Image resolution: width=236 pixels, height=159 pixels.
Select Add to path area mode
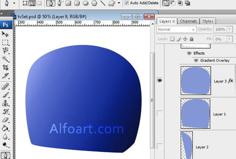point(166,3)
